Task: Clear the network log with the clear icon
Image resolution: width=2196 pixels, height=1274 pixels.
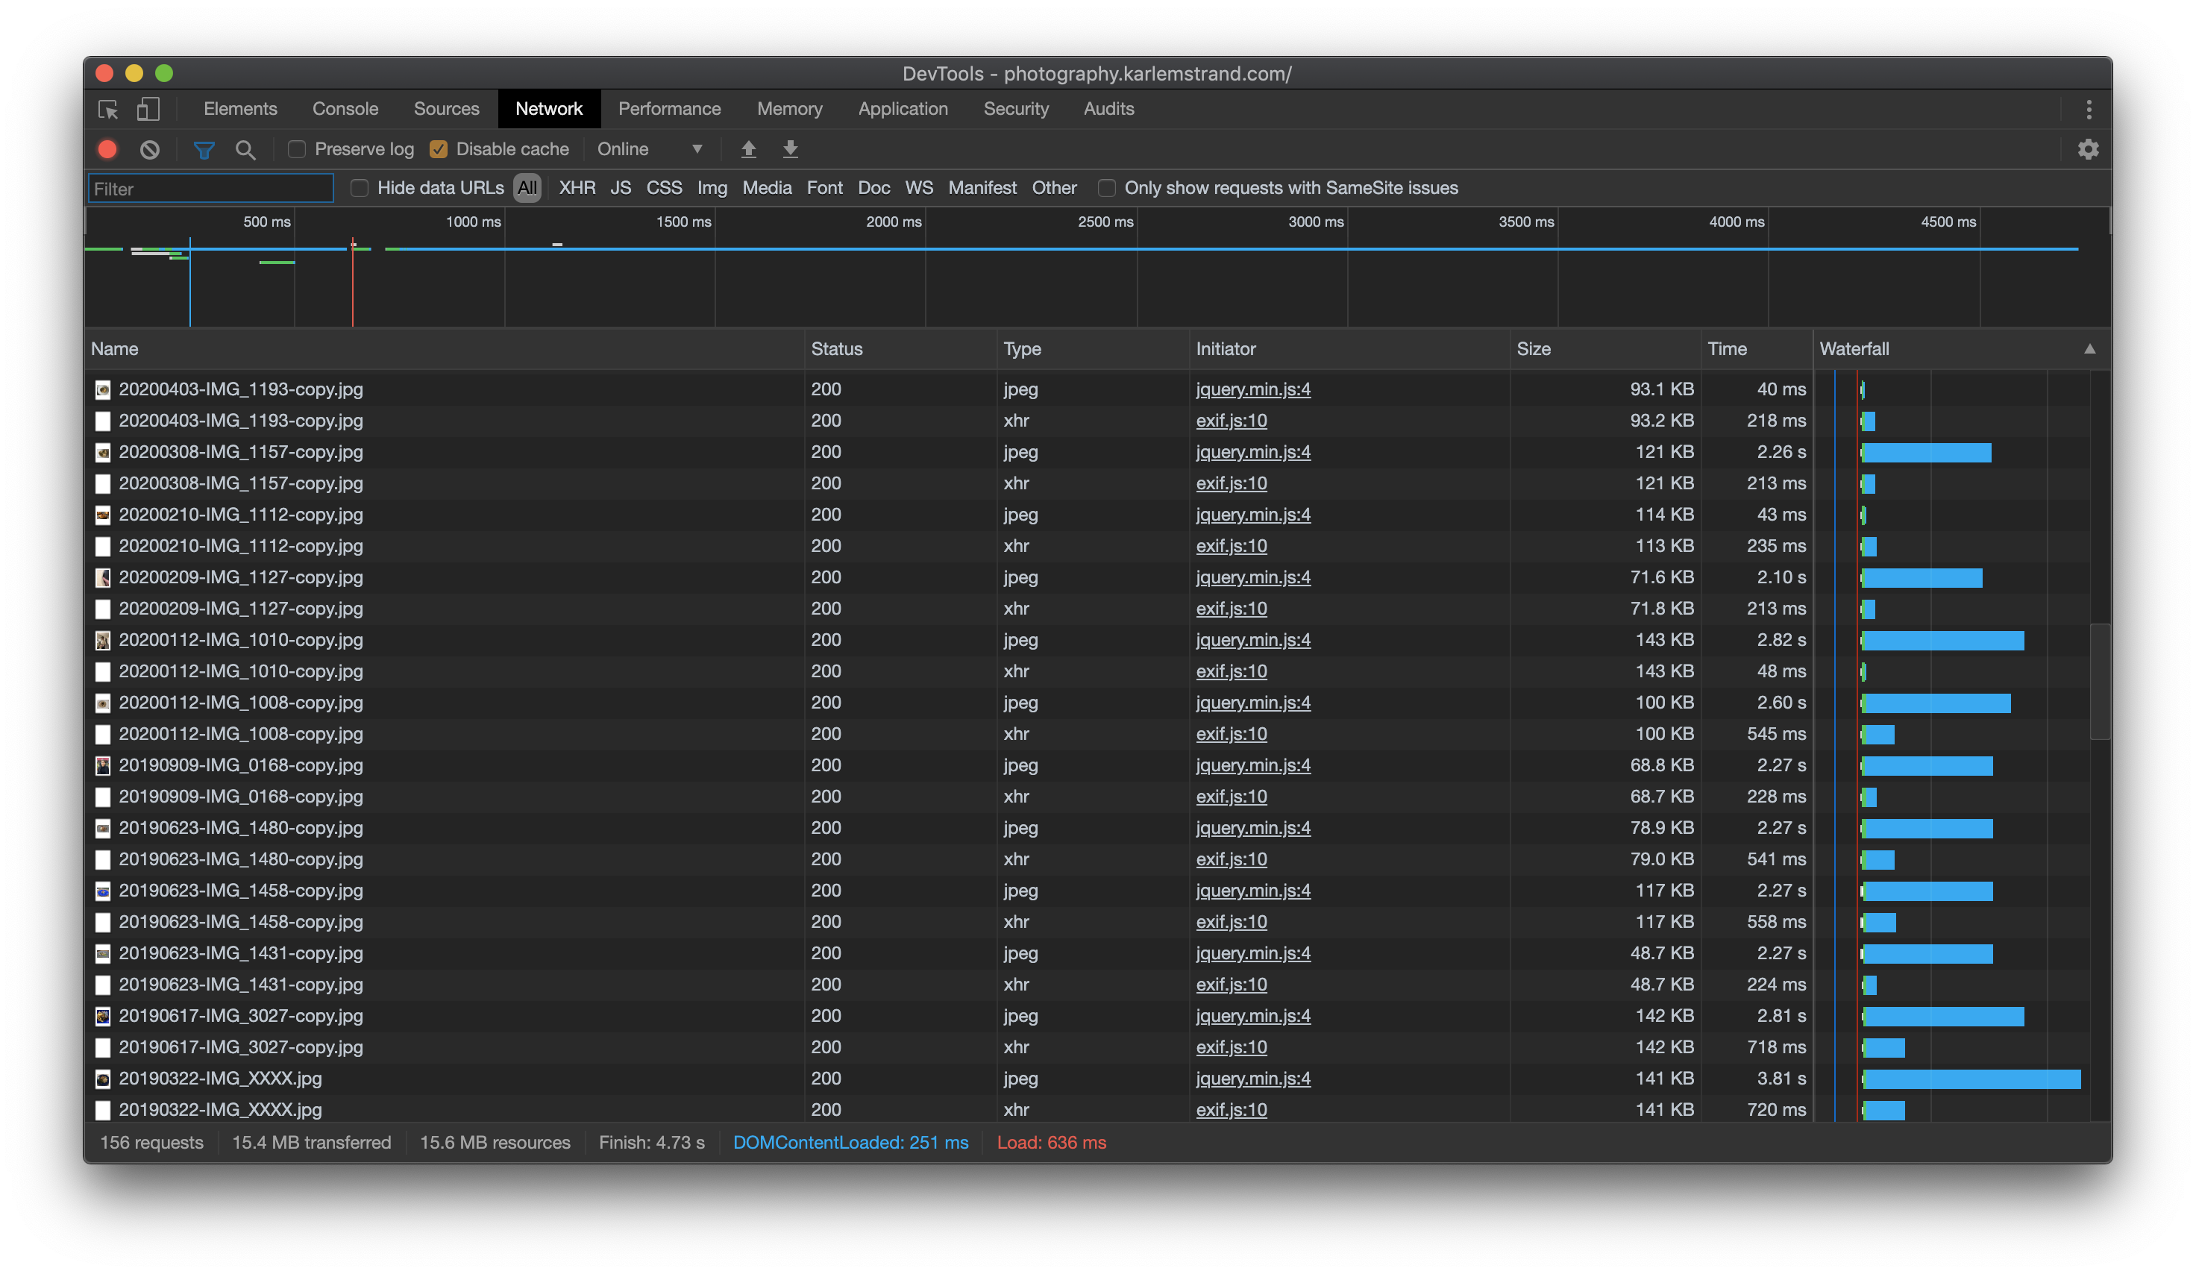Action: (150, 149)
